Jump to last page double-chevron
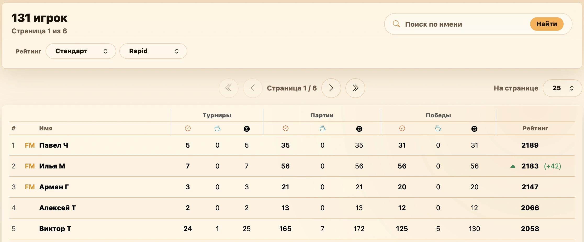The width and height of the screenshot is (584, 242). click(355, 88)
